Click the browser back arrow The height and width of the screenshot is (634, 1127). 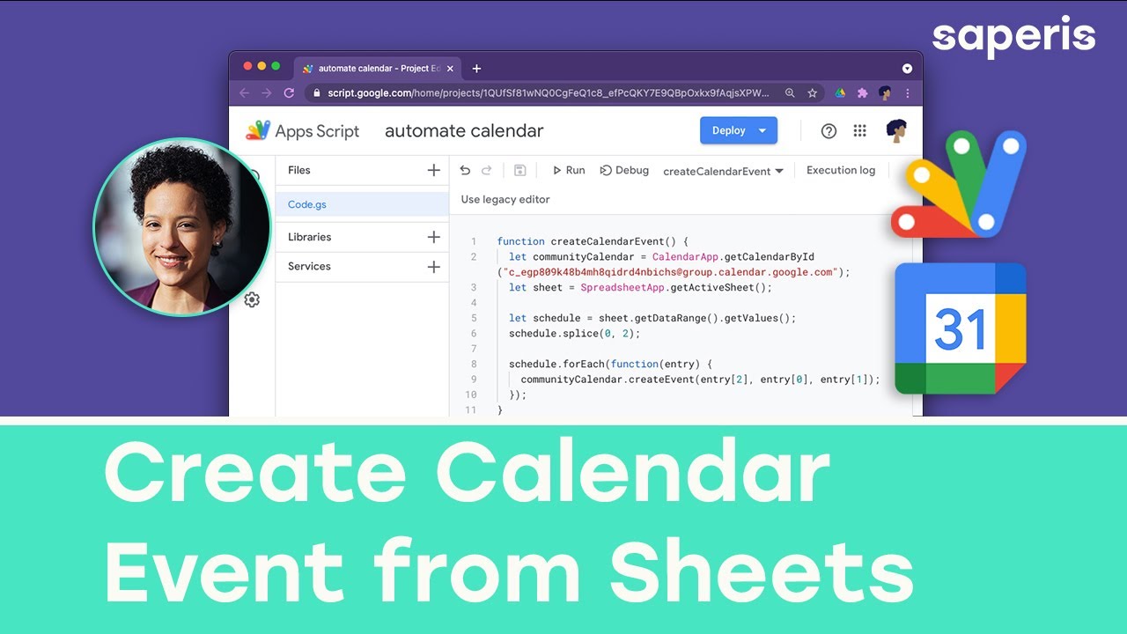click(x=244, y=92)
